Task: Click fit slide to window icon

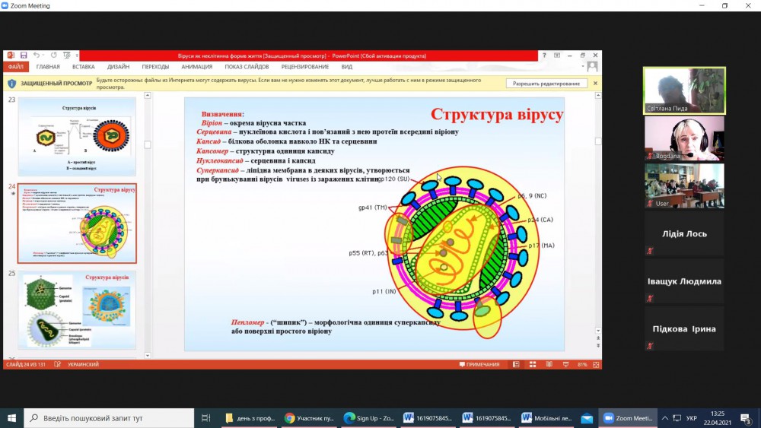Action: pos(595,365)
